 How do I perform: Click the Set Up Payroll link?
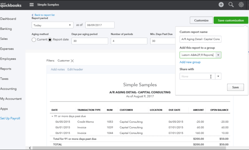10,118
